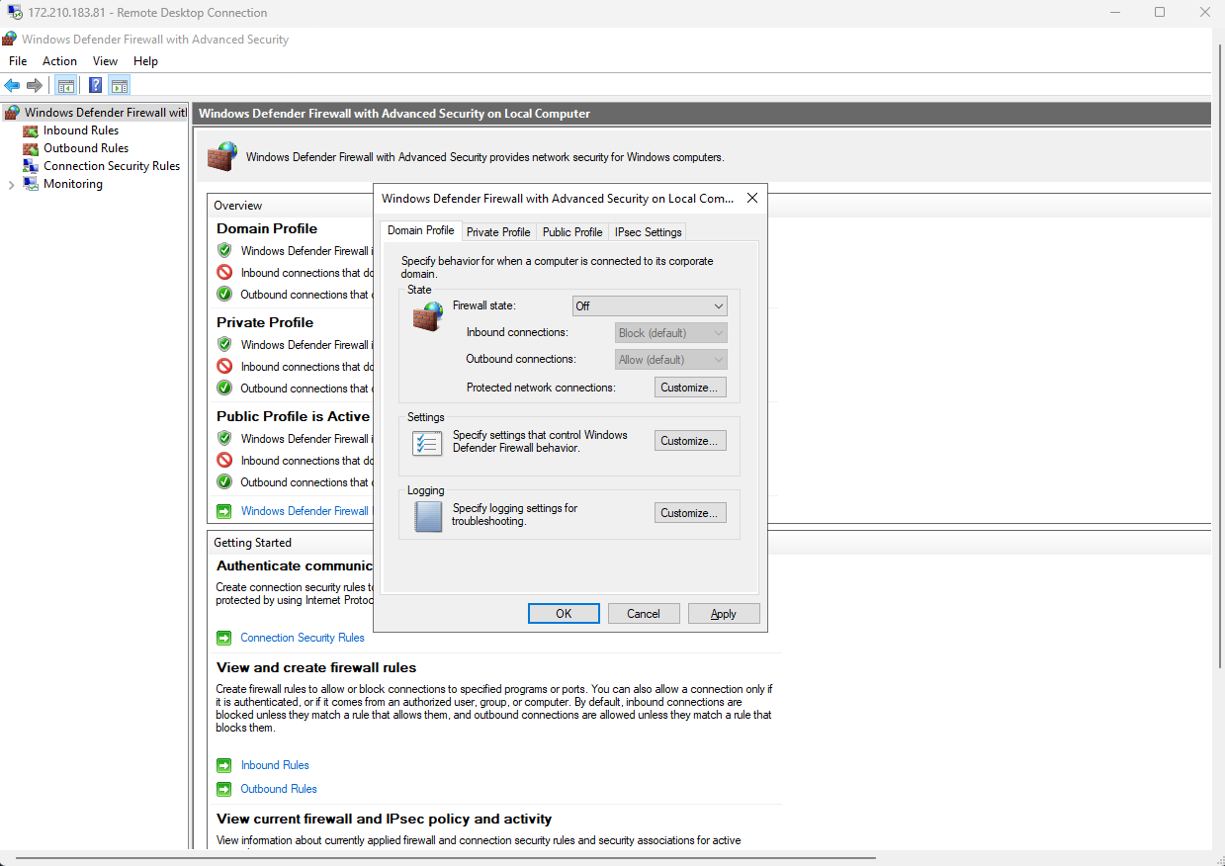The image size is (1225, 866).
Task: Click the Public Profile is Active heading
Action: point(293,416)
